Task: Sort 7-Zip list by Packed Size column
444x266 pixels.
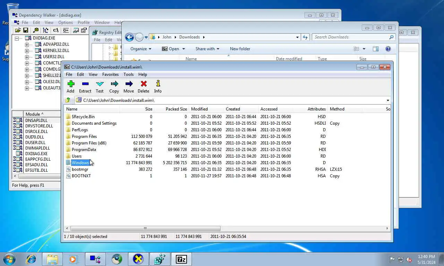Action: (171, 109)
